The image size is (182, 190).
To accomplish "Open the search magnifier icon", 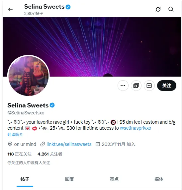I will tap(171, 9).
